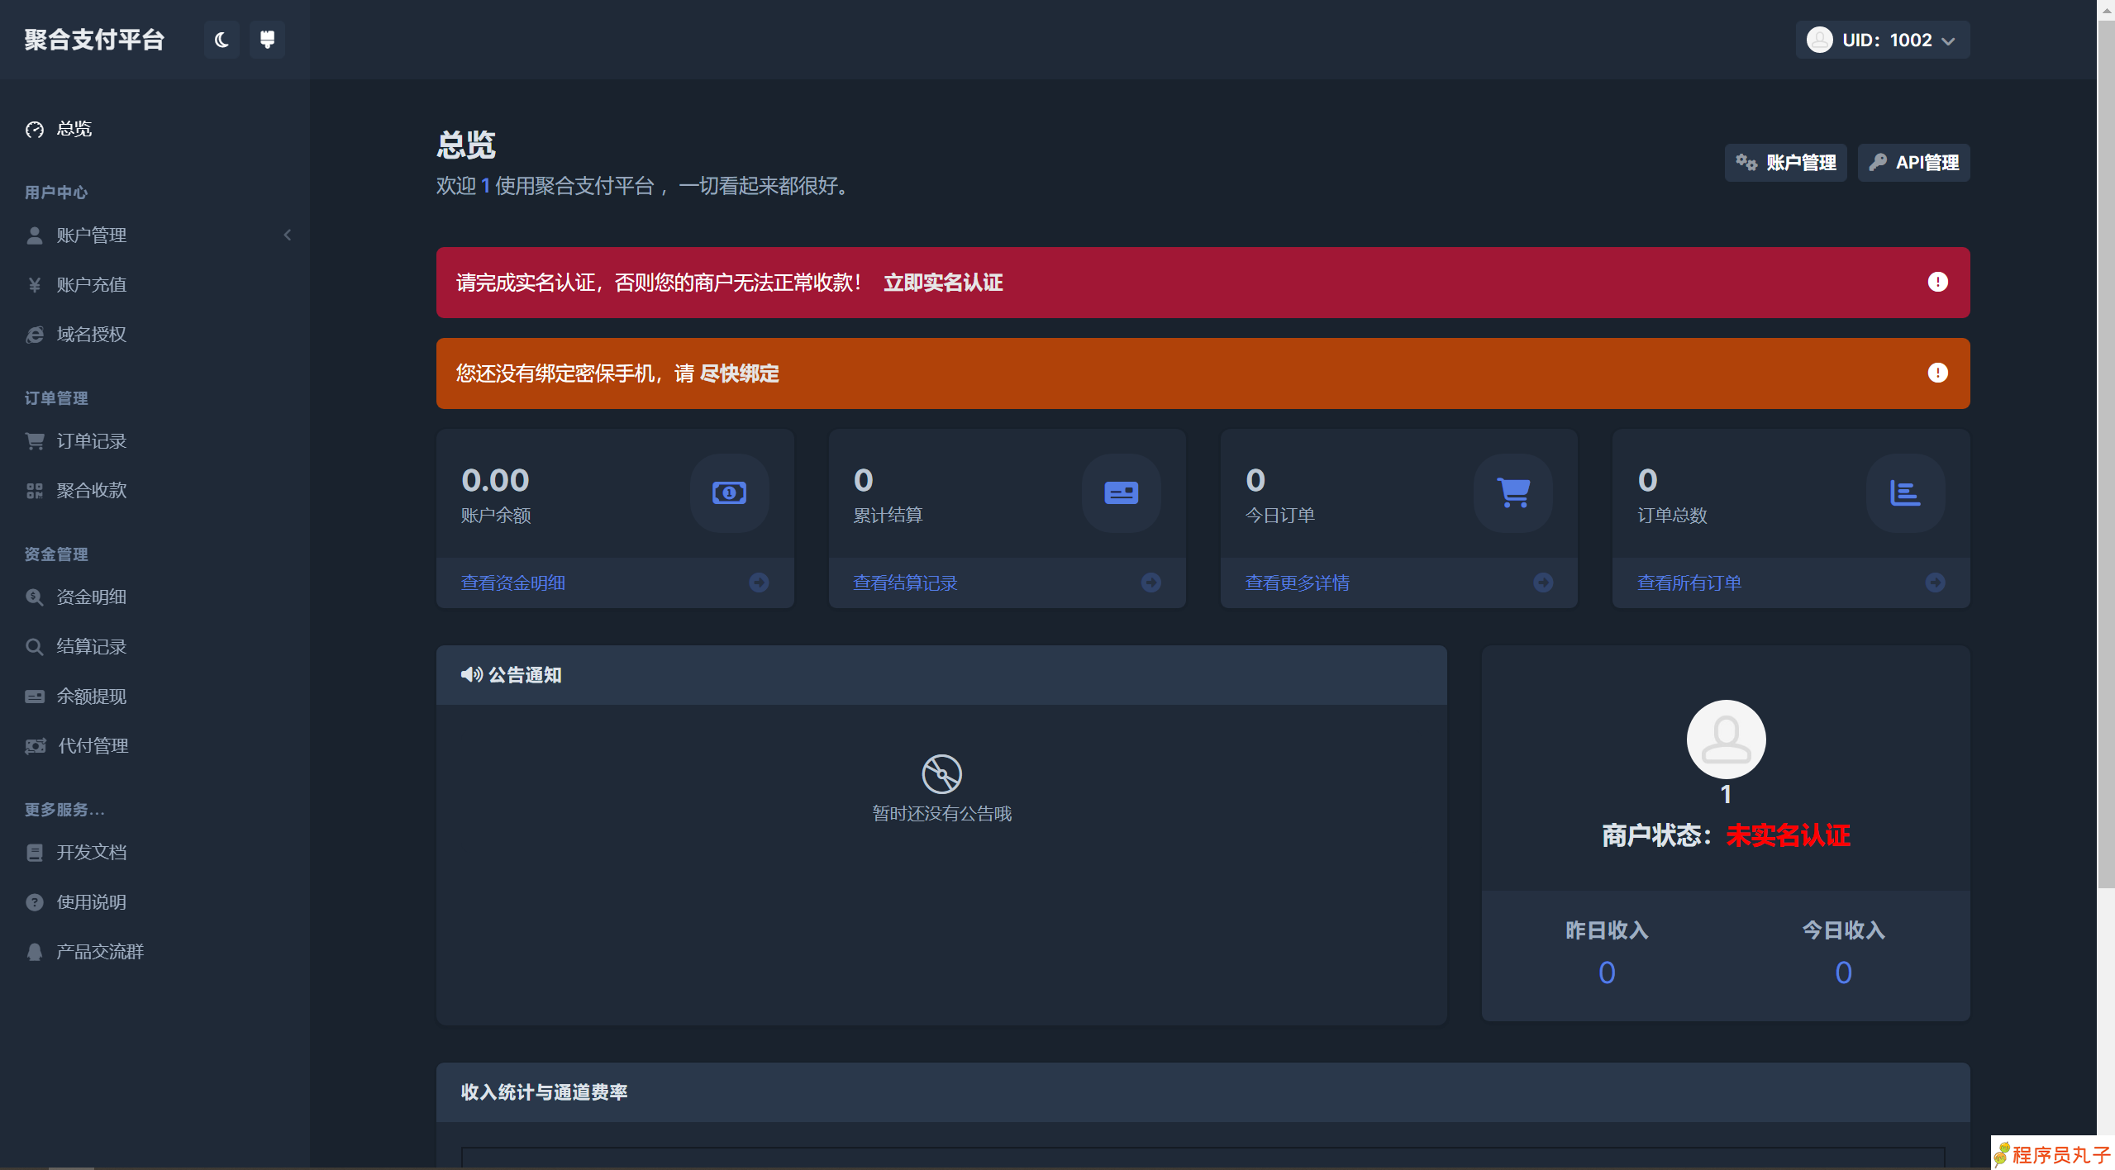Click the card icon beside 余额提现
This screenshot has height=1170, width=2115.
(35, 697)
